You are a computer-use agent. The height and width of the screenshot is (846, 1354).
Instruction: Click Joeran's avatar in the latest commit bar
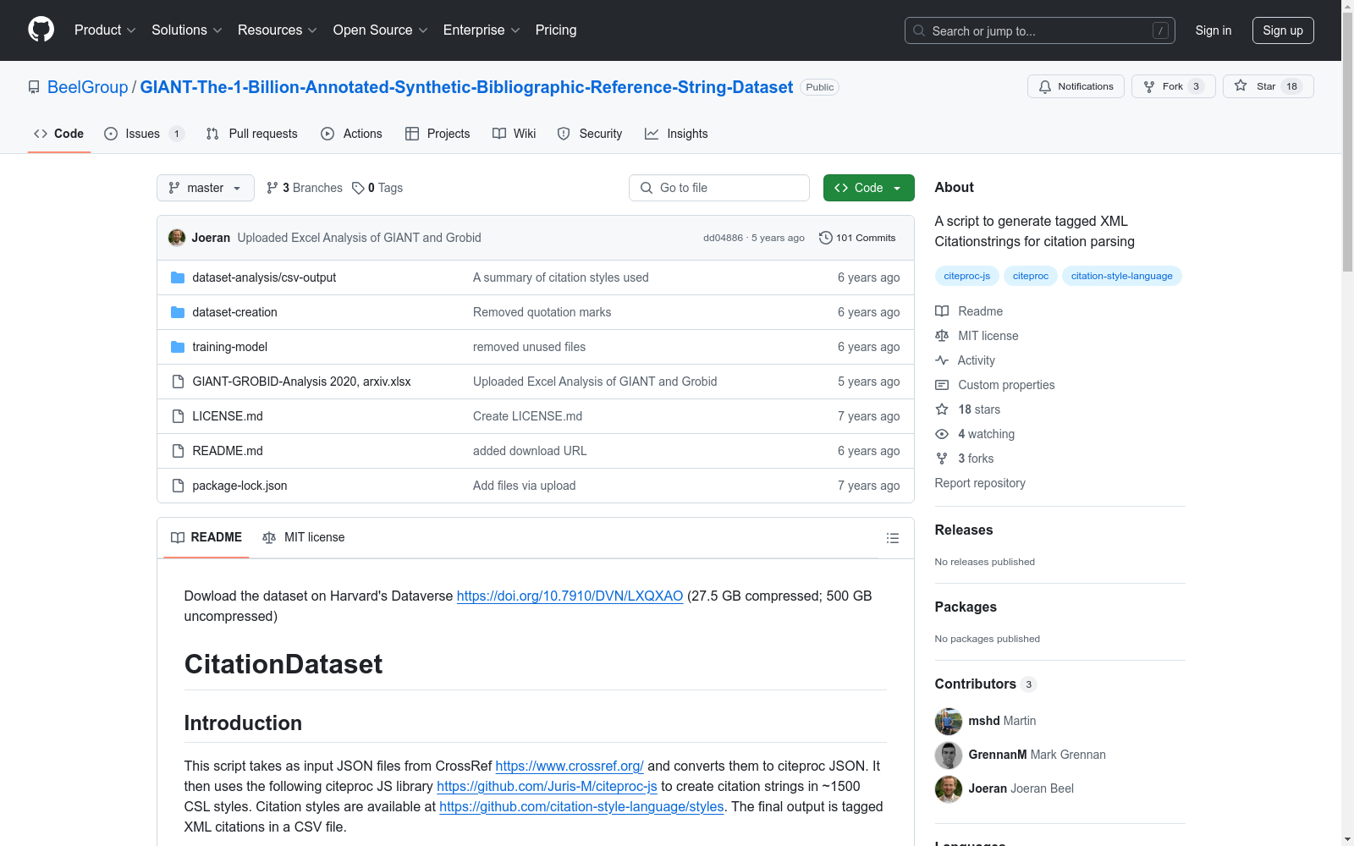coord(177,238)
